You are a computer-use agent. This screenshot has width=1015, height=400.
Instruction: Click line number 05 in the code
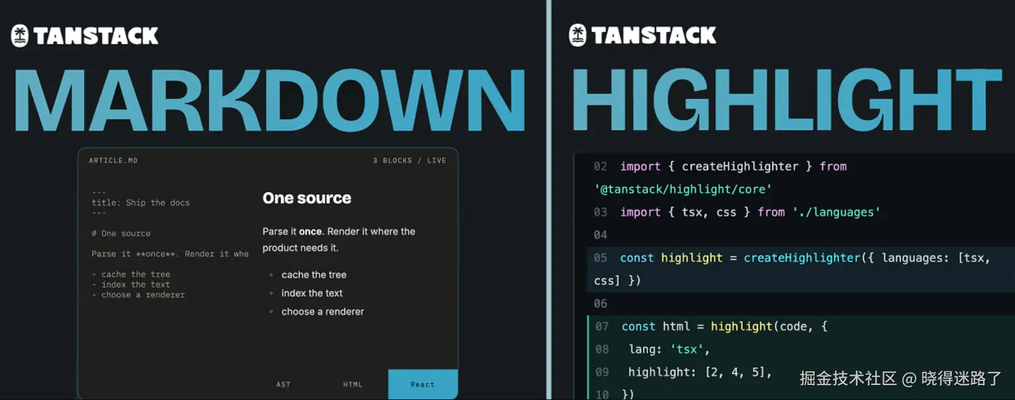(601, 258)
